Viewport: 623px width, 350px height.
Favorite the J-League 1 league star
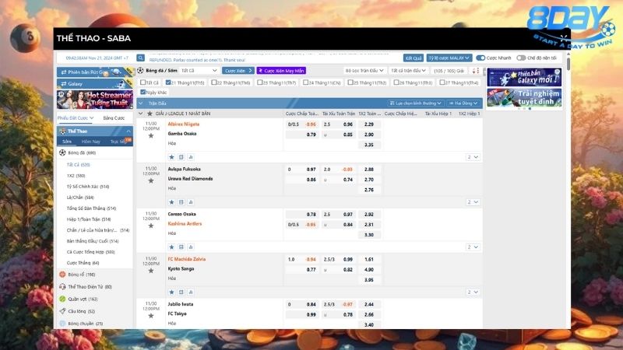click(150, 114)
